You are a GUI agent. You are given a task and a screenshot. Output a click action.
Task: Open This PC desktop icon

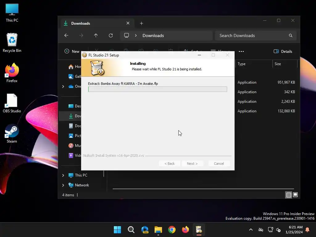(x=12, y=13)
